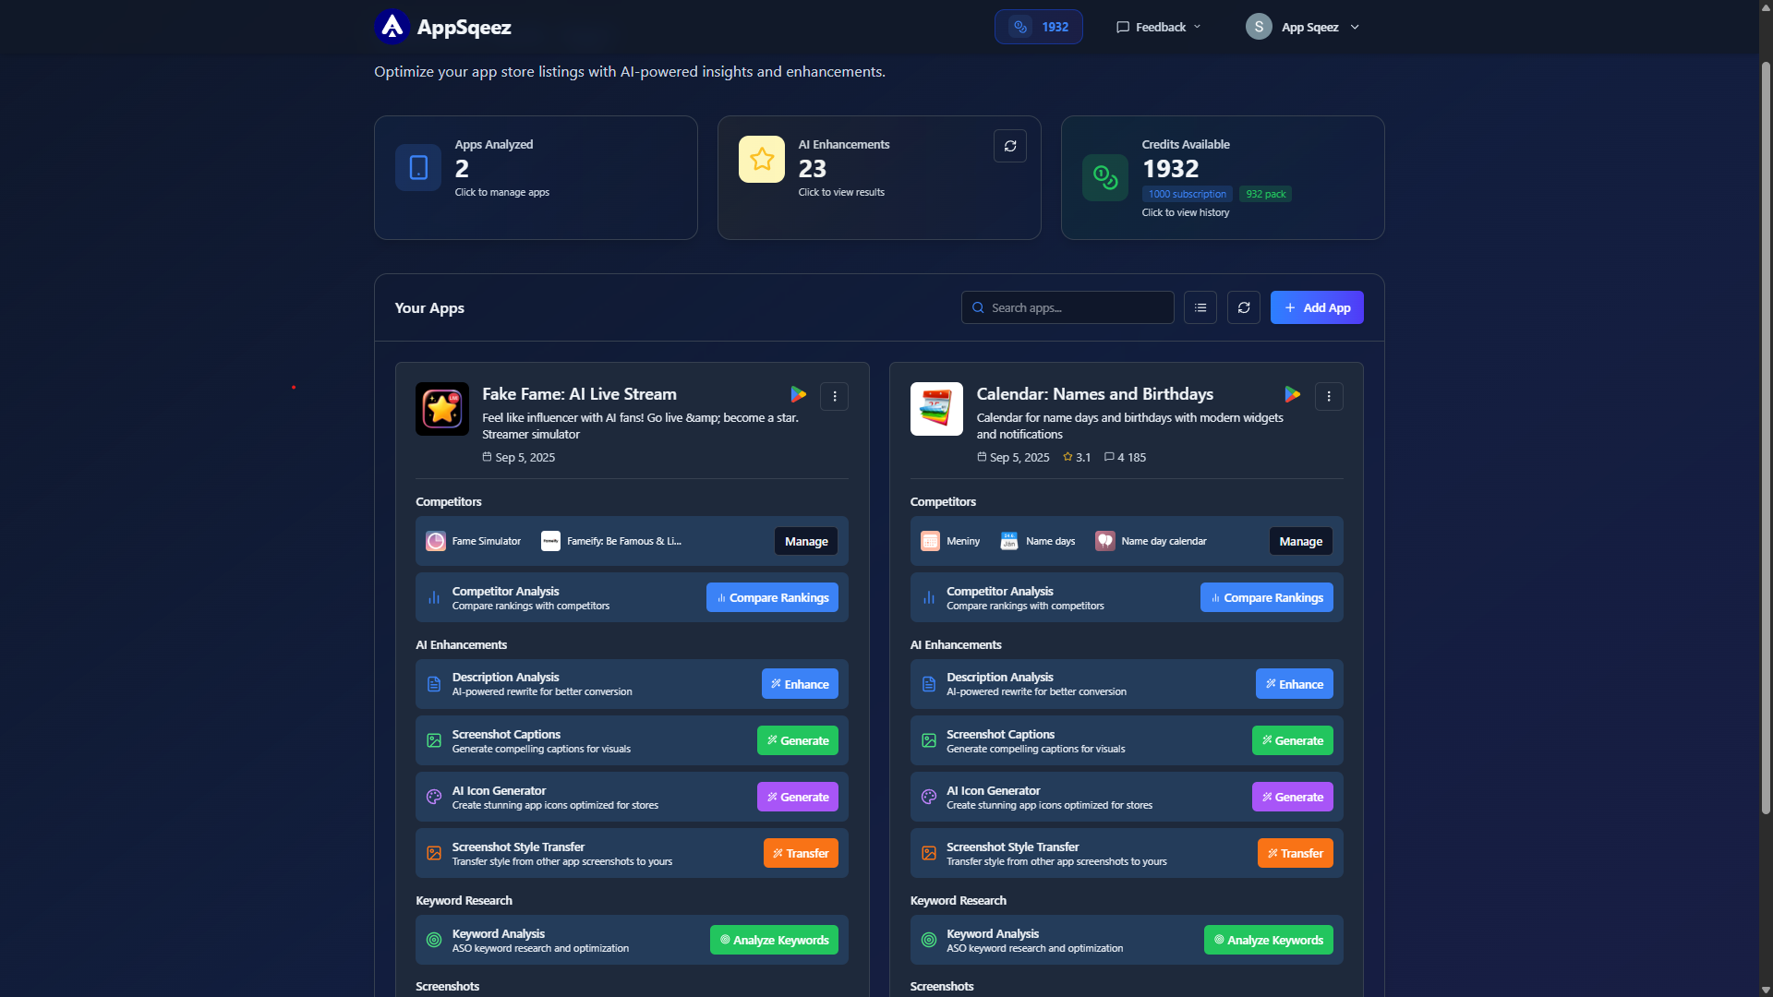Generate AI icon for Calendar app
1773x997 pixels.
[x=1293, y=797]
